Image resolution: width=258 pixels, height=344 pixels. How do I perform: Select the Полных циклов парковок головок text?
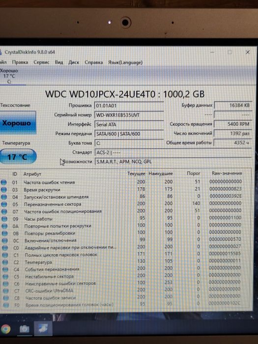coord(61,255)
